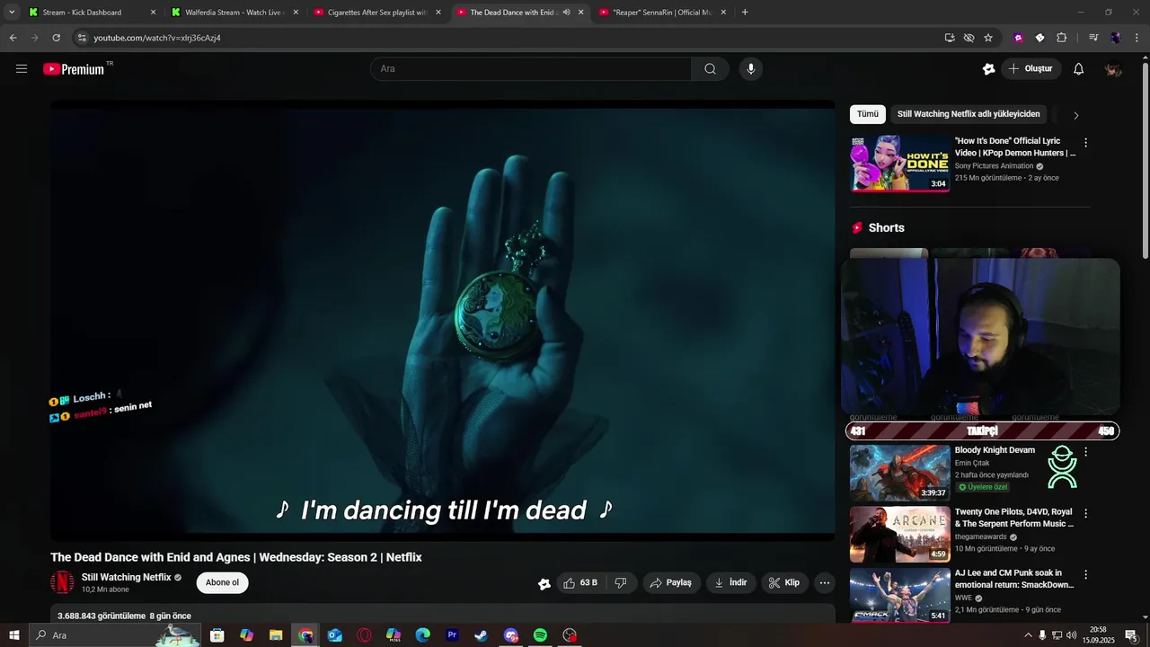Select the Tümü filter chip
The height and width of the screenshot is (647, 1150).
[868, 114]
